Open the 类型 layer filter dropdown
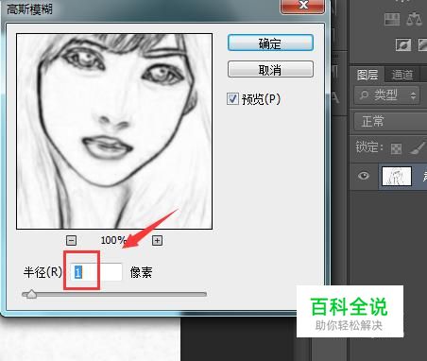 [387, 95]
